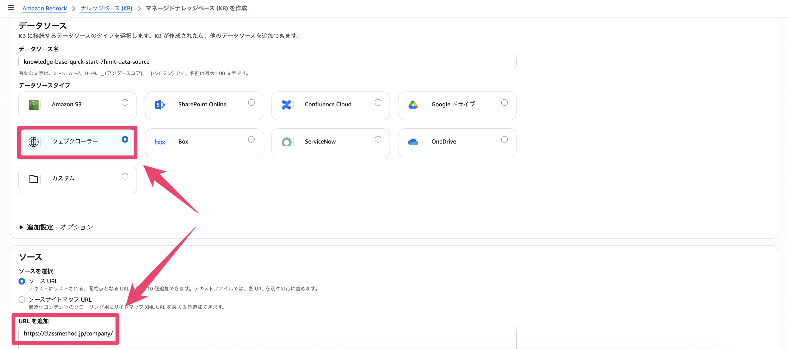
Task: Choose the ソース URL radio option
Action: coord(22,281)
